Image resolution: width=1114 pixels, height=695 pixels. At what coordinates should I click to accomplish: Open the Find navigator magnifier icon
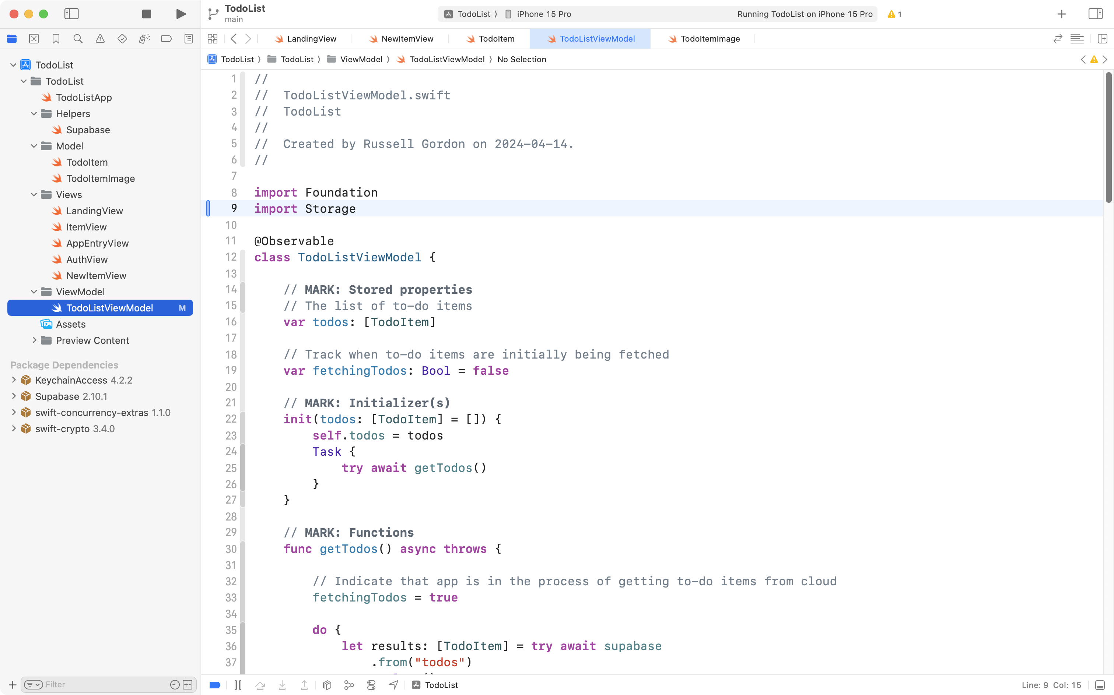tap(78, 39)
